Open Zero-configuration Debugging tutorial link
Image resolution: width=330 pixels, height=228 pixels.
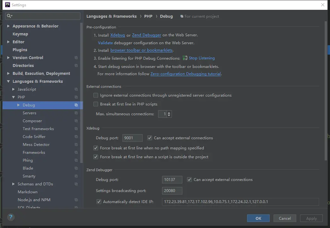[186, 74]
